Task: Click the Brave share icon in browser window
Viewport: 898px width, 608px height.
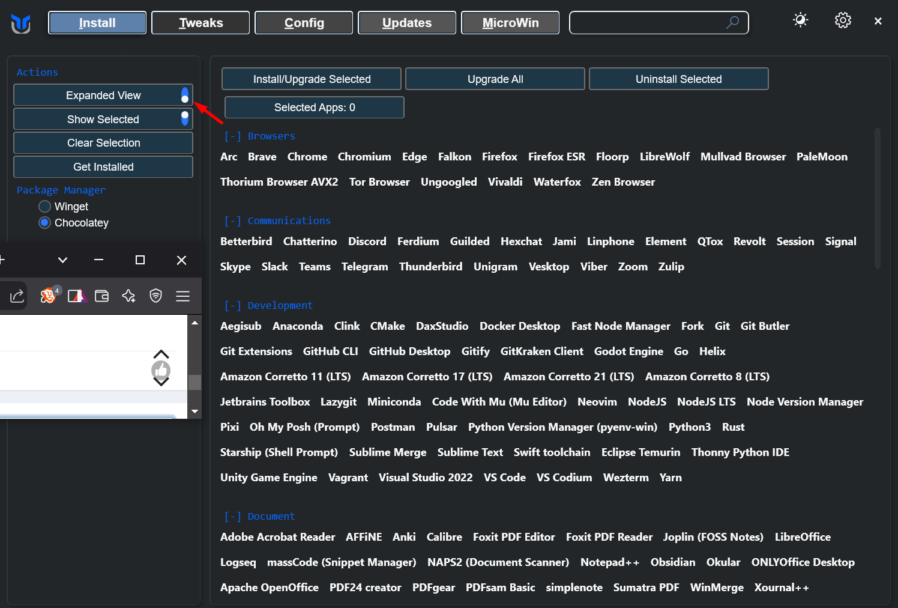Action: pyautogui.click(x=17, y=296)
